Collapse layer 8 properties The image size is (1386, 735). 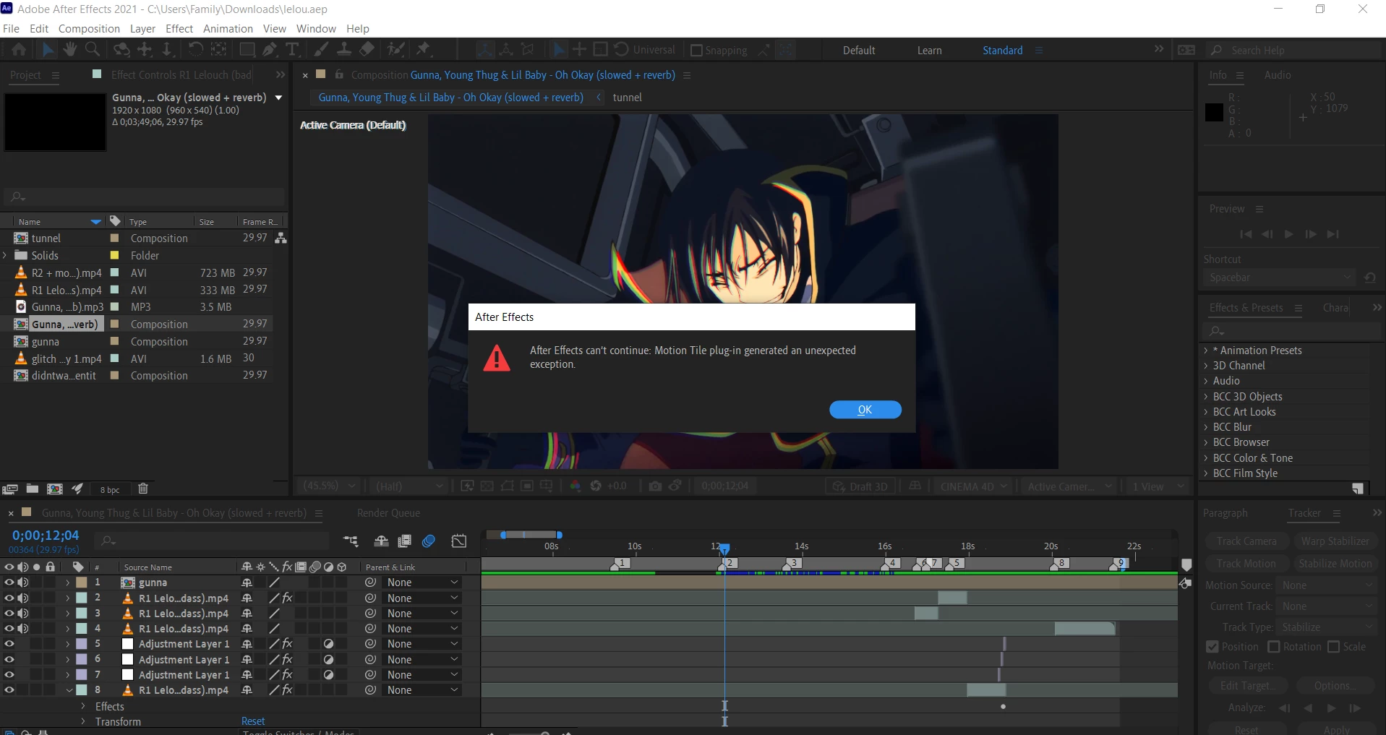[x=69, y=690]
